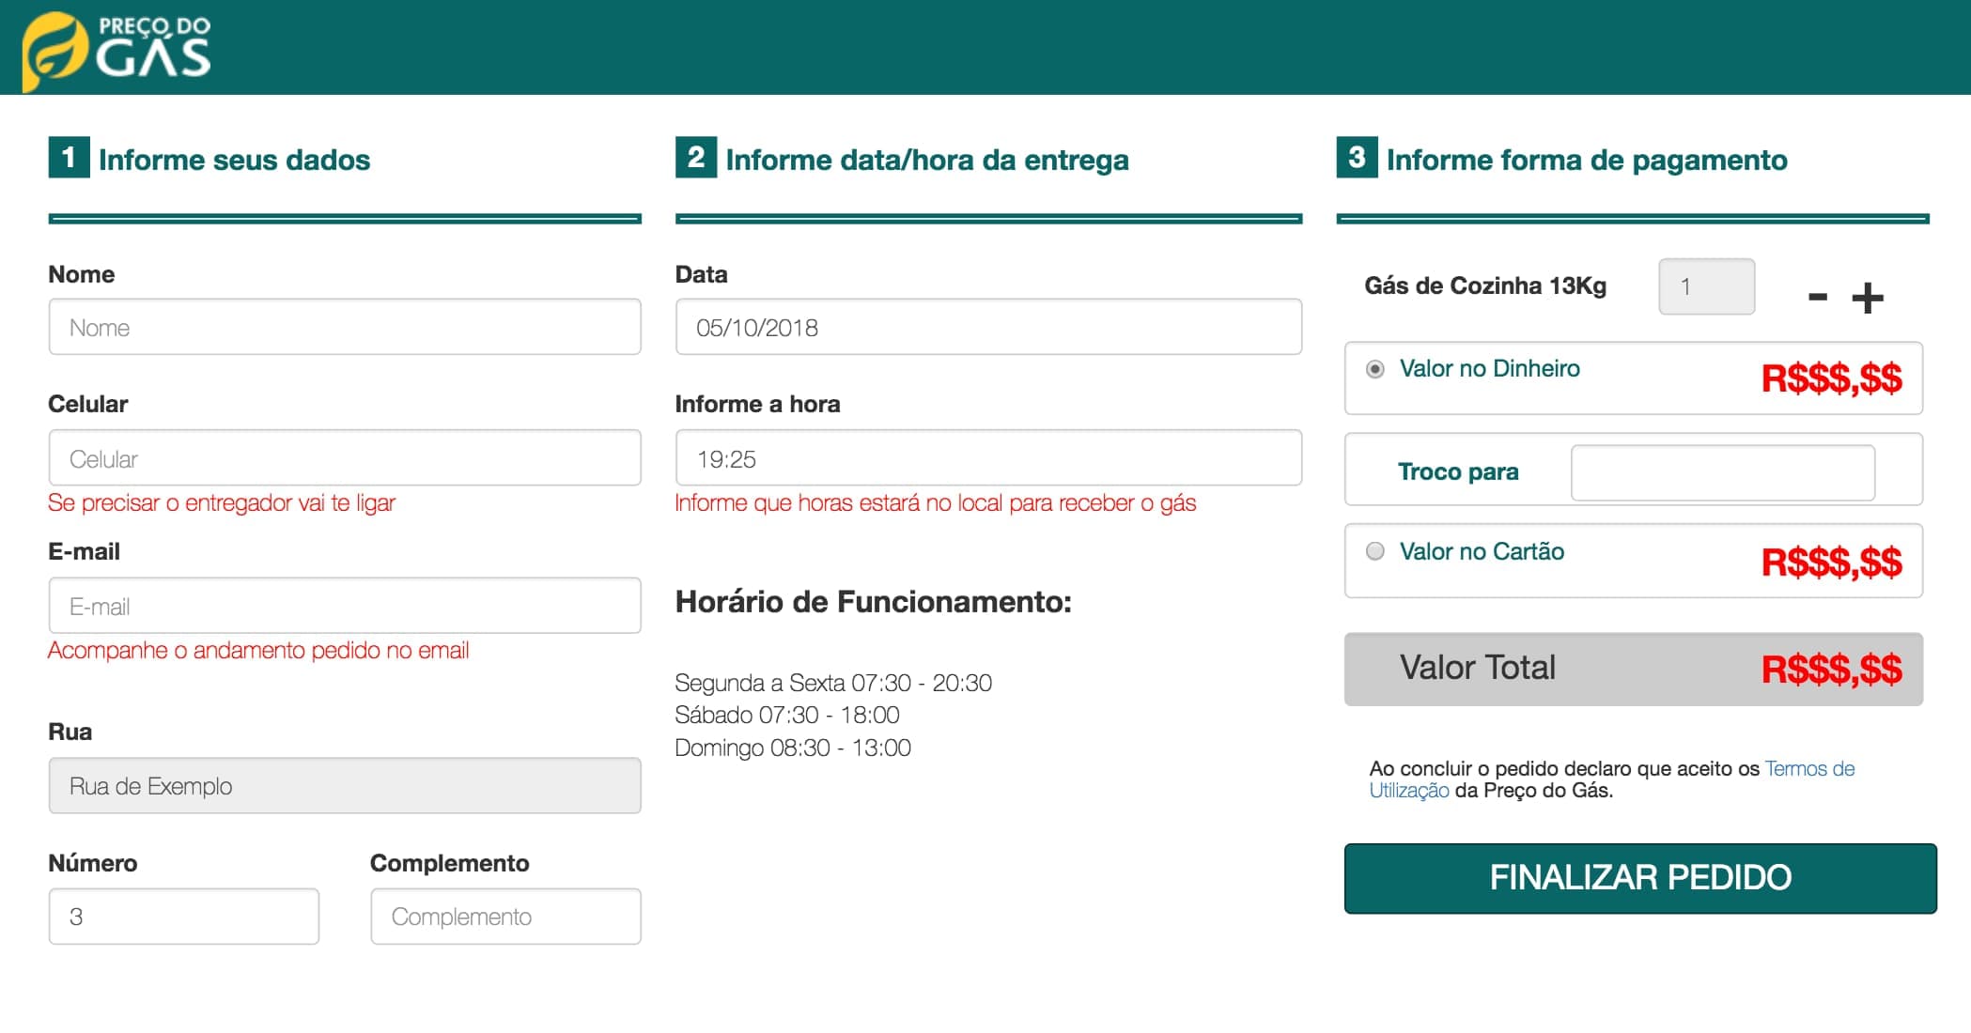Click the Troco para amount field
This screenshot has height=1033, width=1971.
pyautogui.click(x=1722, y=472)
